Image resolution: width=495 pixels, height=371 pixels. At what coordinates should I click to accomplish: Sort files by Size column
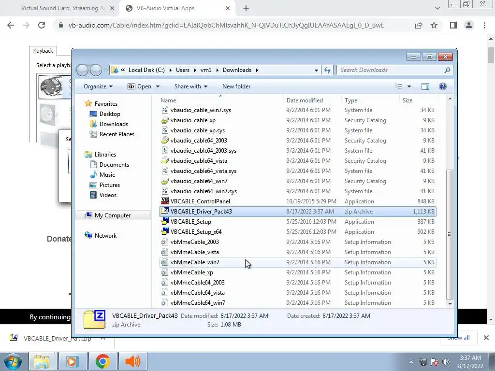coord(419,100)
